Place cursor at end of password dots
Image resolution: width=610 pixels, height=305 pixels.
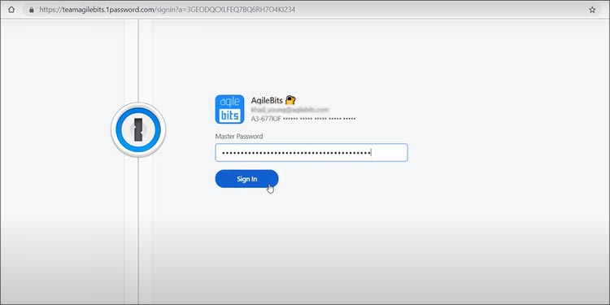point(371,153)
